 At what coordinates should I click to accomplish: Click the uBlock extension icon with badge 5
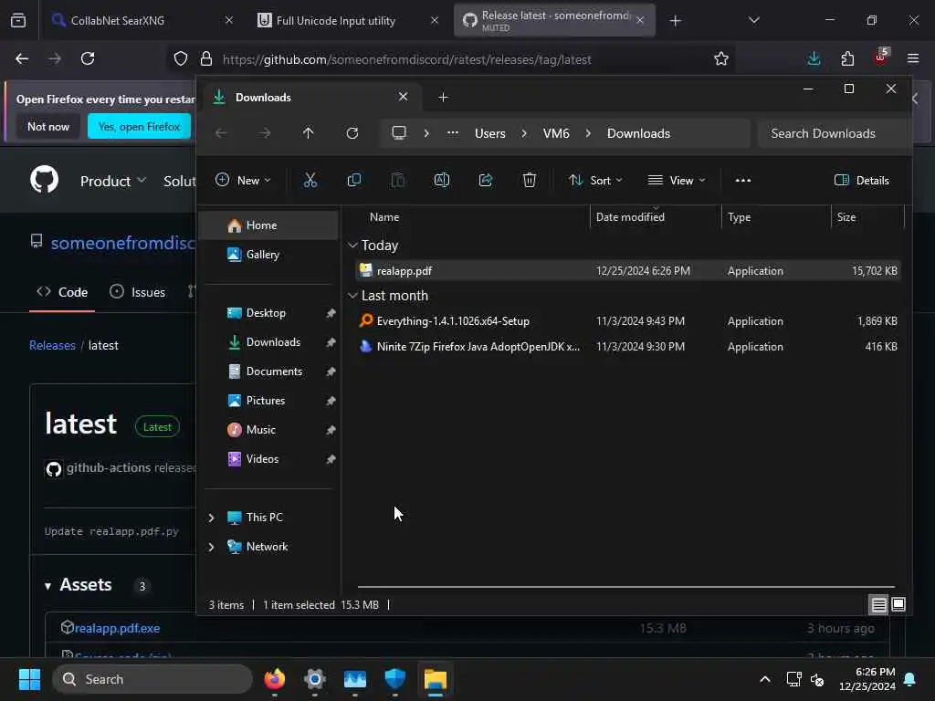click(881, 58)
